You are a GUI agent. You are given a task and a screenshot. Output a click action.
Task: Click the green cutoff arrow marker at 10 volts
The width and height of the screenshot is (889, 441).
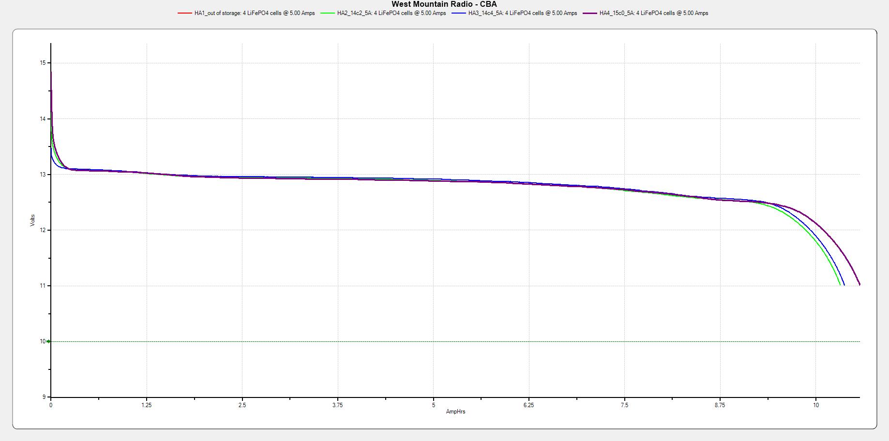click(48, 341)
